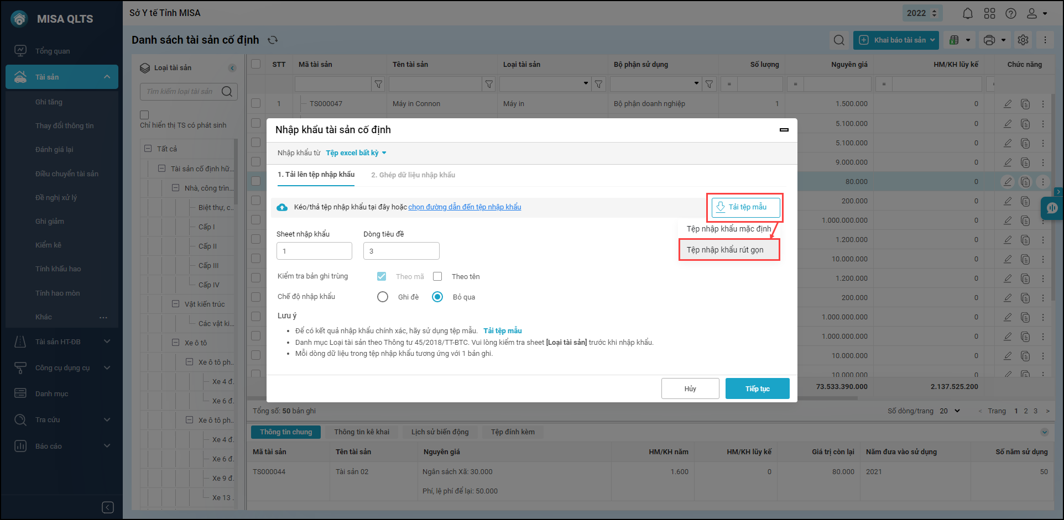
Task: Click the search icon in asset type search
Action: (x=227, y=92)
